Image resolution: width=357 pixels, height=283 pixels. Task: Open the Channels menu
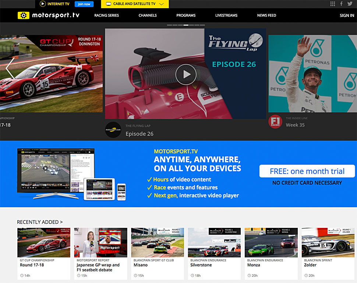148,15
